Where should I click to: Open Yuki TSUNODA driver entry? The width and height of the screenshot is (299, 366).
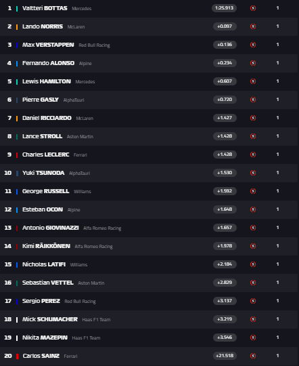click(x=43, y=173)
